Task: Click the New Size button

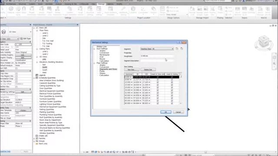Action: [132, 70]
